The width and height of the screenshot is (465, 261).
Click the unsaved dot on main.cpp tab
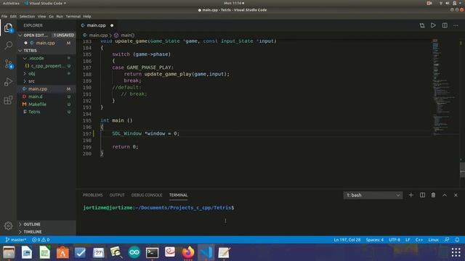[x=112, y=25]
